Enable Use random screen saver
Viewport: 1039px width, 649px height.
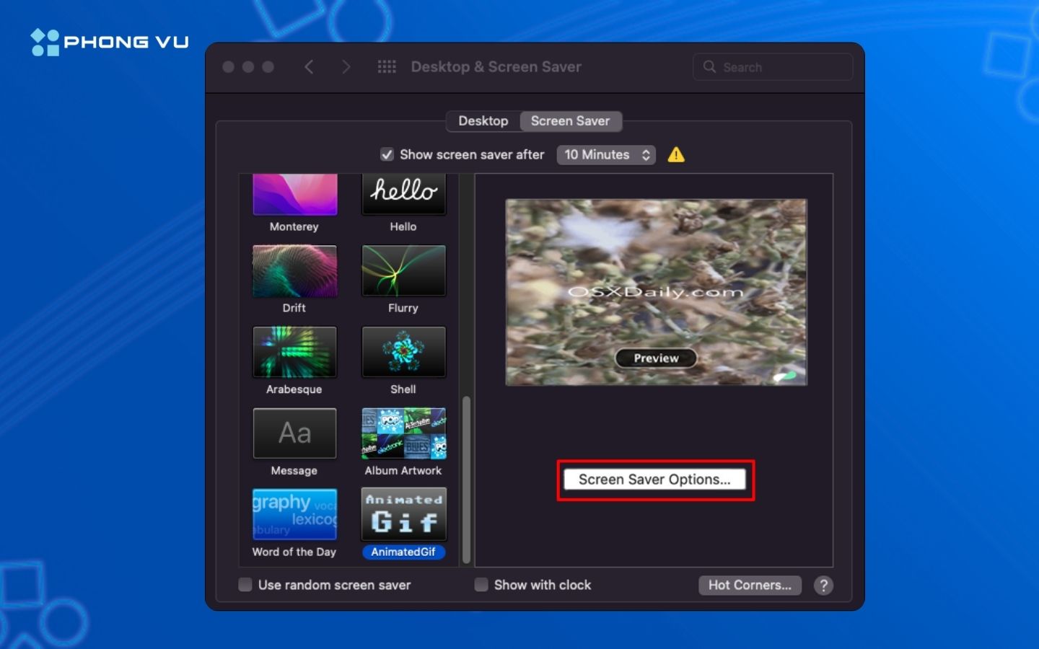(245, 585)
